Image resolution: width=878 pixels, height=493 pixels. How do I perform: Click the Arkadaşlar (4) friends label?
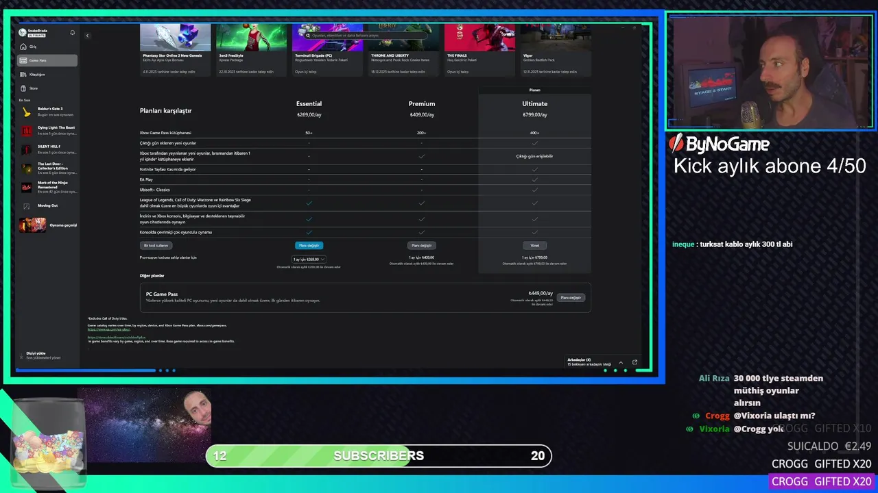point(579,359)
